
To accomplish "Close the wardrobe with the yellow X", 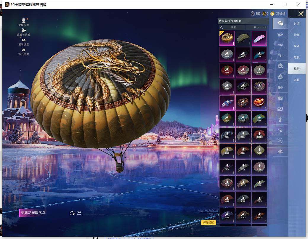I will pos(301,14).
